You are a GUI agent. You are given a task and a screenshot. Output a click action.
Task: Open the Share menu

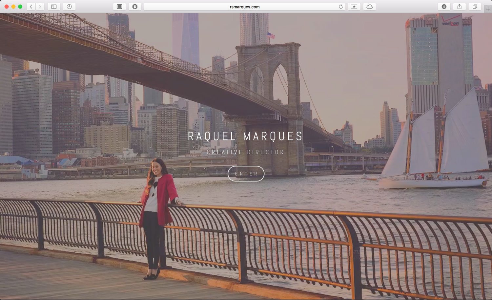click(460, 7)
